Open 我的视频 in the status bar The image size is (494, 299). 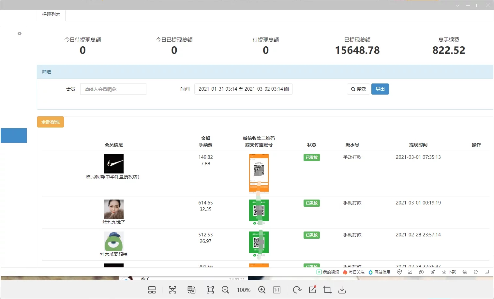pos(328,272)
